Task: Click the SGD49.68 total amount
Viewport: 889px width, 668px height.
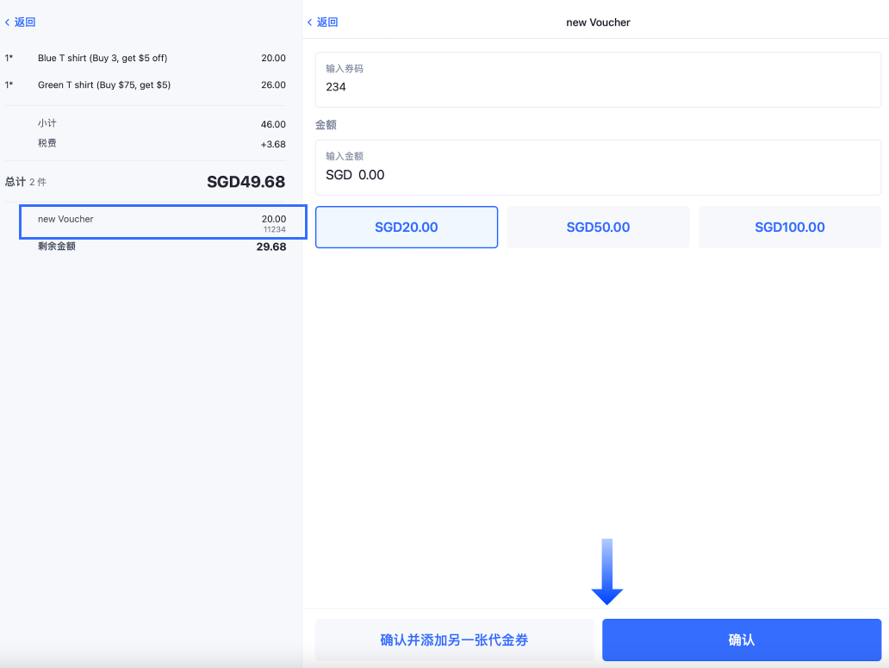Action: point(246,182)
